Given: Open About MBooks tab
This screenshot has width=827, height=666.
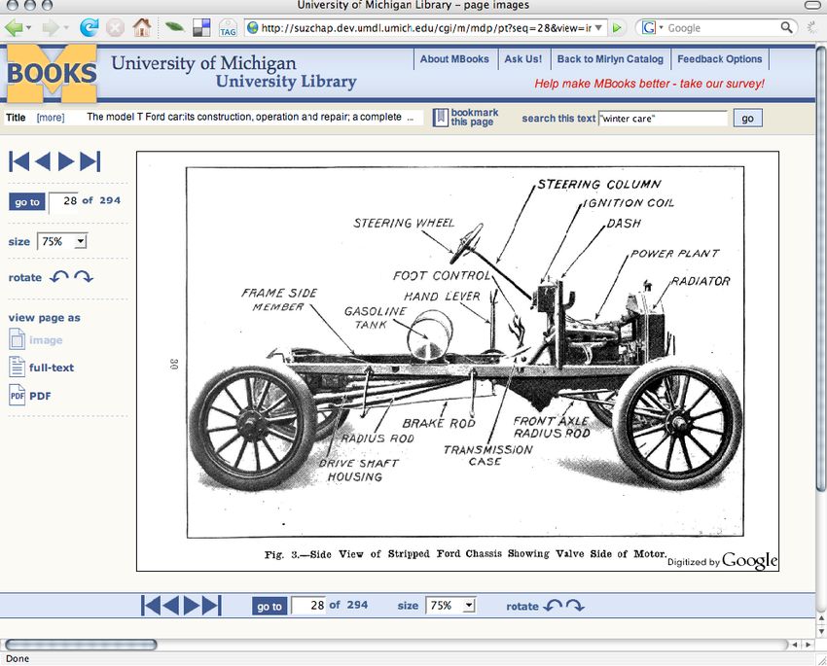Looking at the screenshot, I should coord(454,59).
